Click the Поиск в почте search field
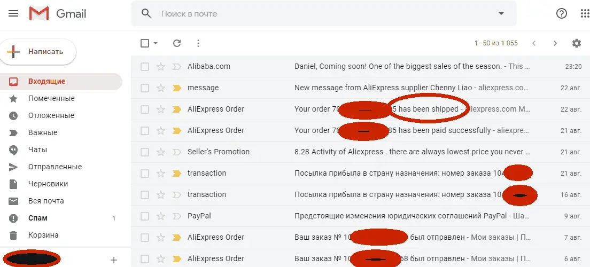 point(324,14)
